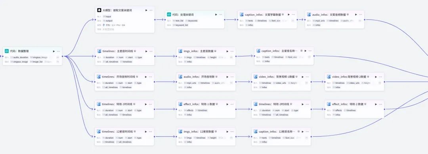
Task: Click the small badge icon after 12星座数据 title
Action: (x=215, y=131)
